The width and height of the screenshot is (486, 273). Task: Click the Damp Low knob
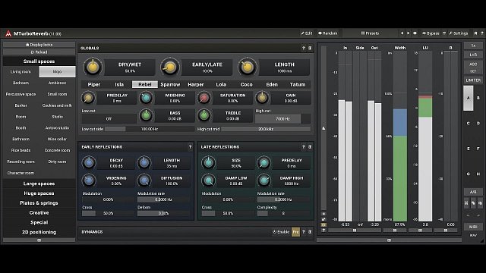tap(208, 180)
